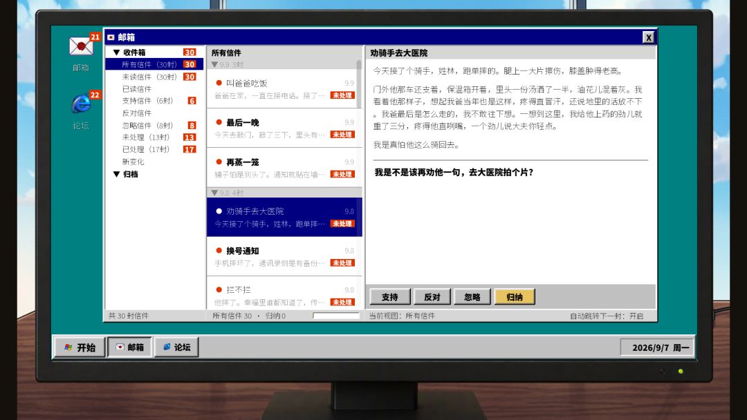Close the 邮箱 window with X

point(648,37)
